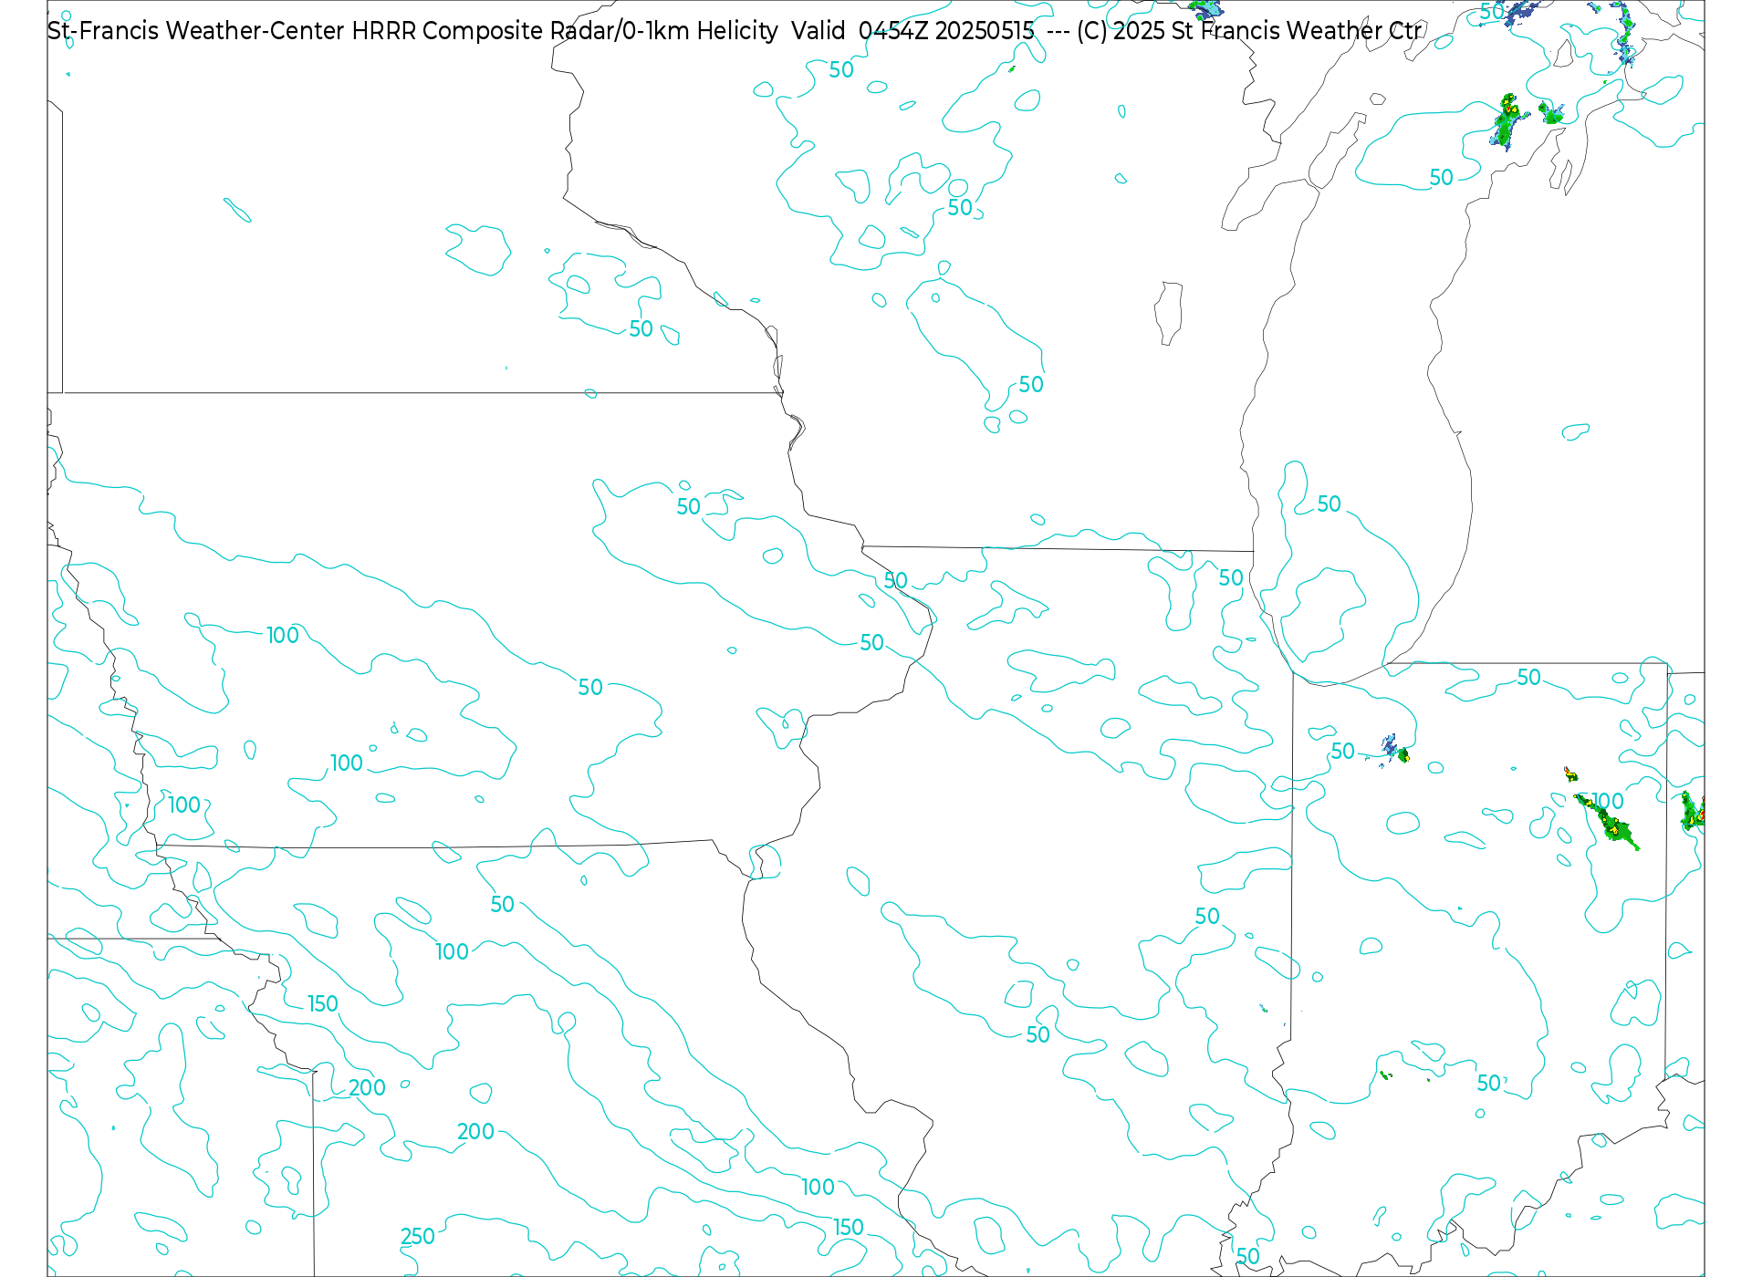Image resolution: width=1752 pixels, height=1277 pixels.
Task: Click the "HRRR Composite Radar/0-1km Helicity" title text
Action: pos(565,31)
